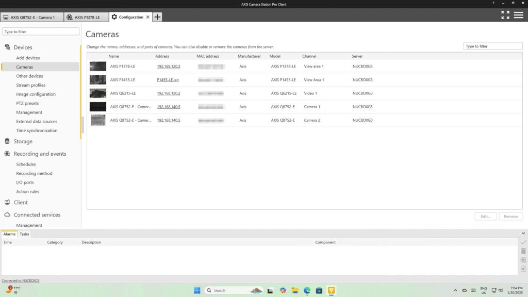
Task: Expand the Client section
Action: 21,202
